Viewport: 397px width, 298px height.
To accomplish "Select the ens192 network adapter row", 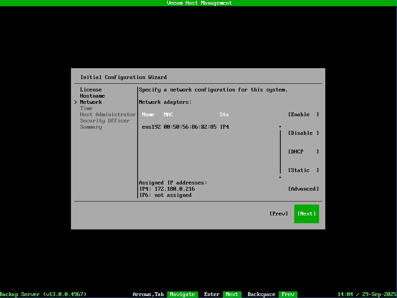I will (x=185, y=127).
